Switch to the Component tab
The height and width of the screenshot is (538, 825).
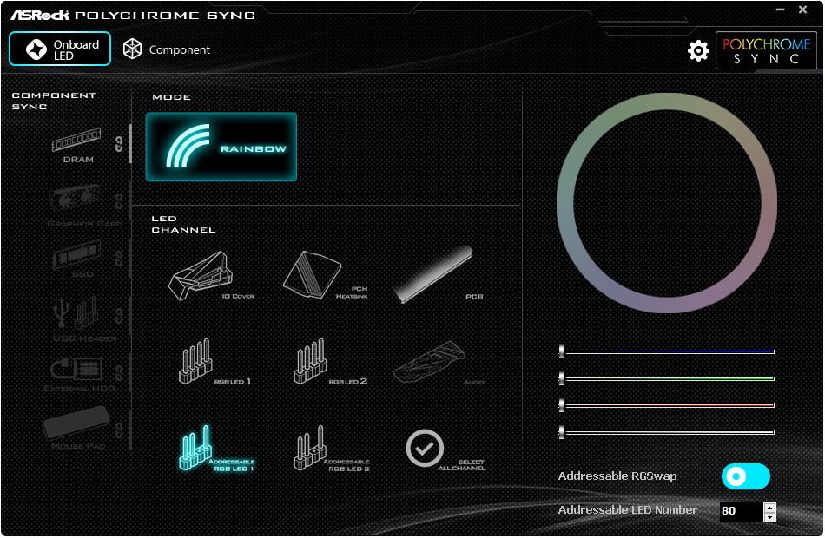tap(166, 49)
